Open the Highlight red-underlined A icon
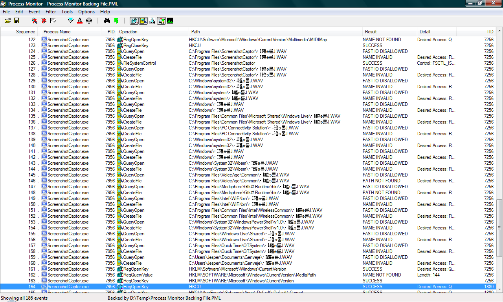 point(80,21)
